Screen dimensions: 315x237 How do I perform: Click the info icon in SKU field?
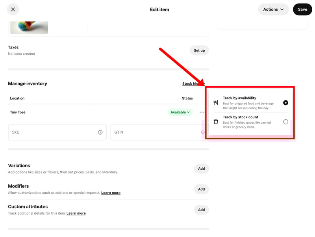click(x=100, y=132)
